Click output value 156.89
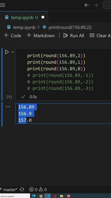 (x=26, y=107)
